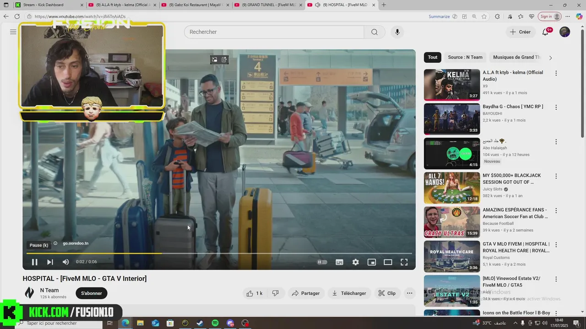Open options for Baydha G - Chaos video

coord(556,107)
